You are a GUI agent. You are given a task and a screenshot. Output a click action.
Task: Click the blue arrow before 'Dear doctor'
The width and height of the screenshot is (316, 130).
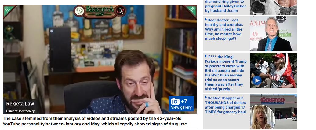(x=206, y=19)
